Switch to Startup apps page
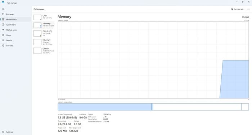This screenshot has width=252, height=135. click(x=15, y=30)
